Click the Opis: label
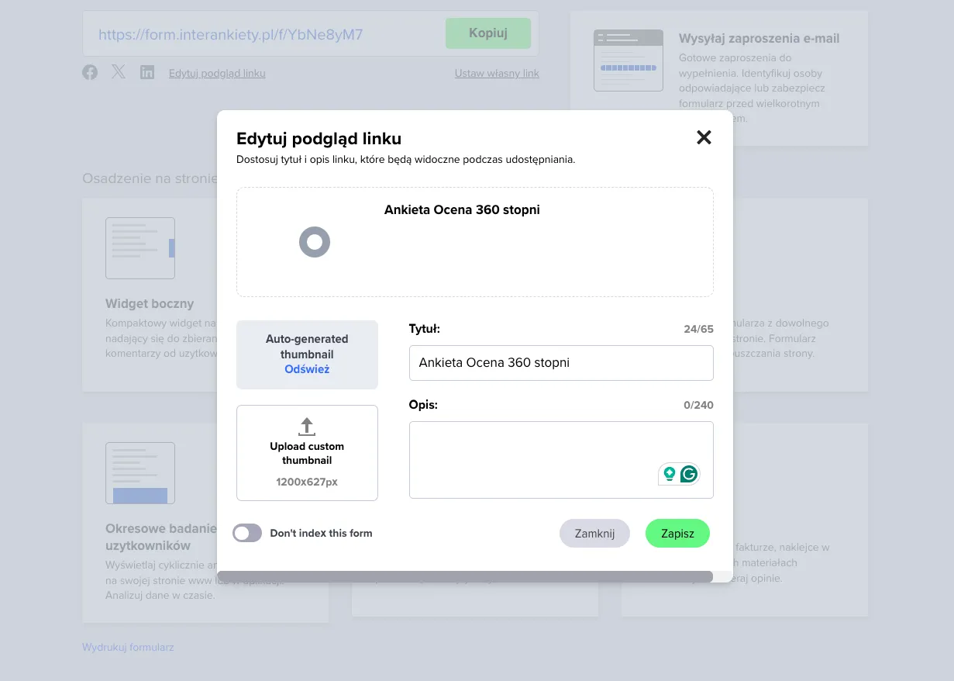The height and width of the screenshot is (681, 954). click(423, 405)
